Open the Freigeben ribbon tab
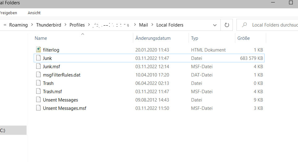Screen dimensions: 298x162 pos(8,13)
